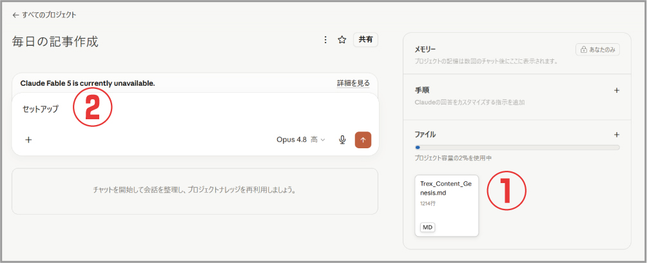This screenshot has width=647, height=263.
Task: Click the 毎日の記事作成 project title
Action: coord(55,42)
